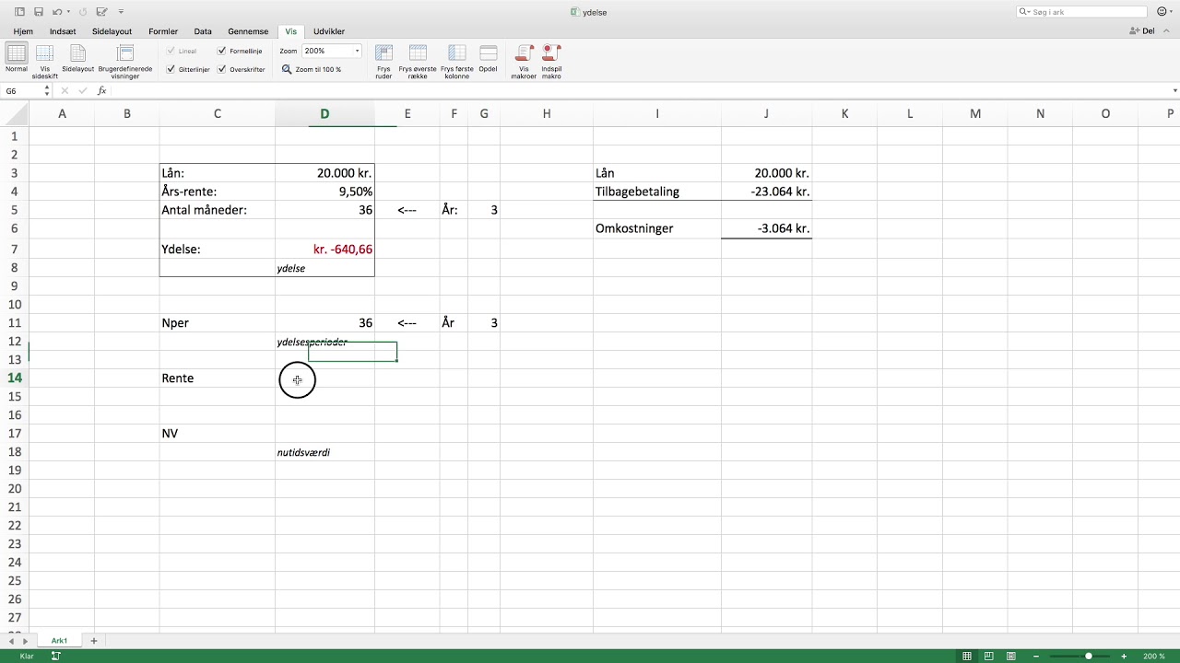
Task: Select cell with kr. -640,66
Action: click(324, 250)
